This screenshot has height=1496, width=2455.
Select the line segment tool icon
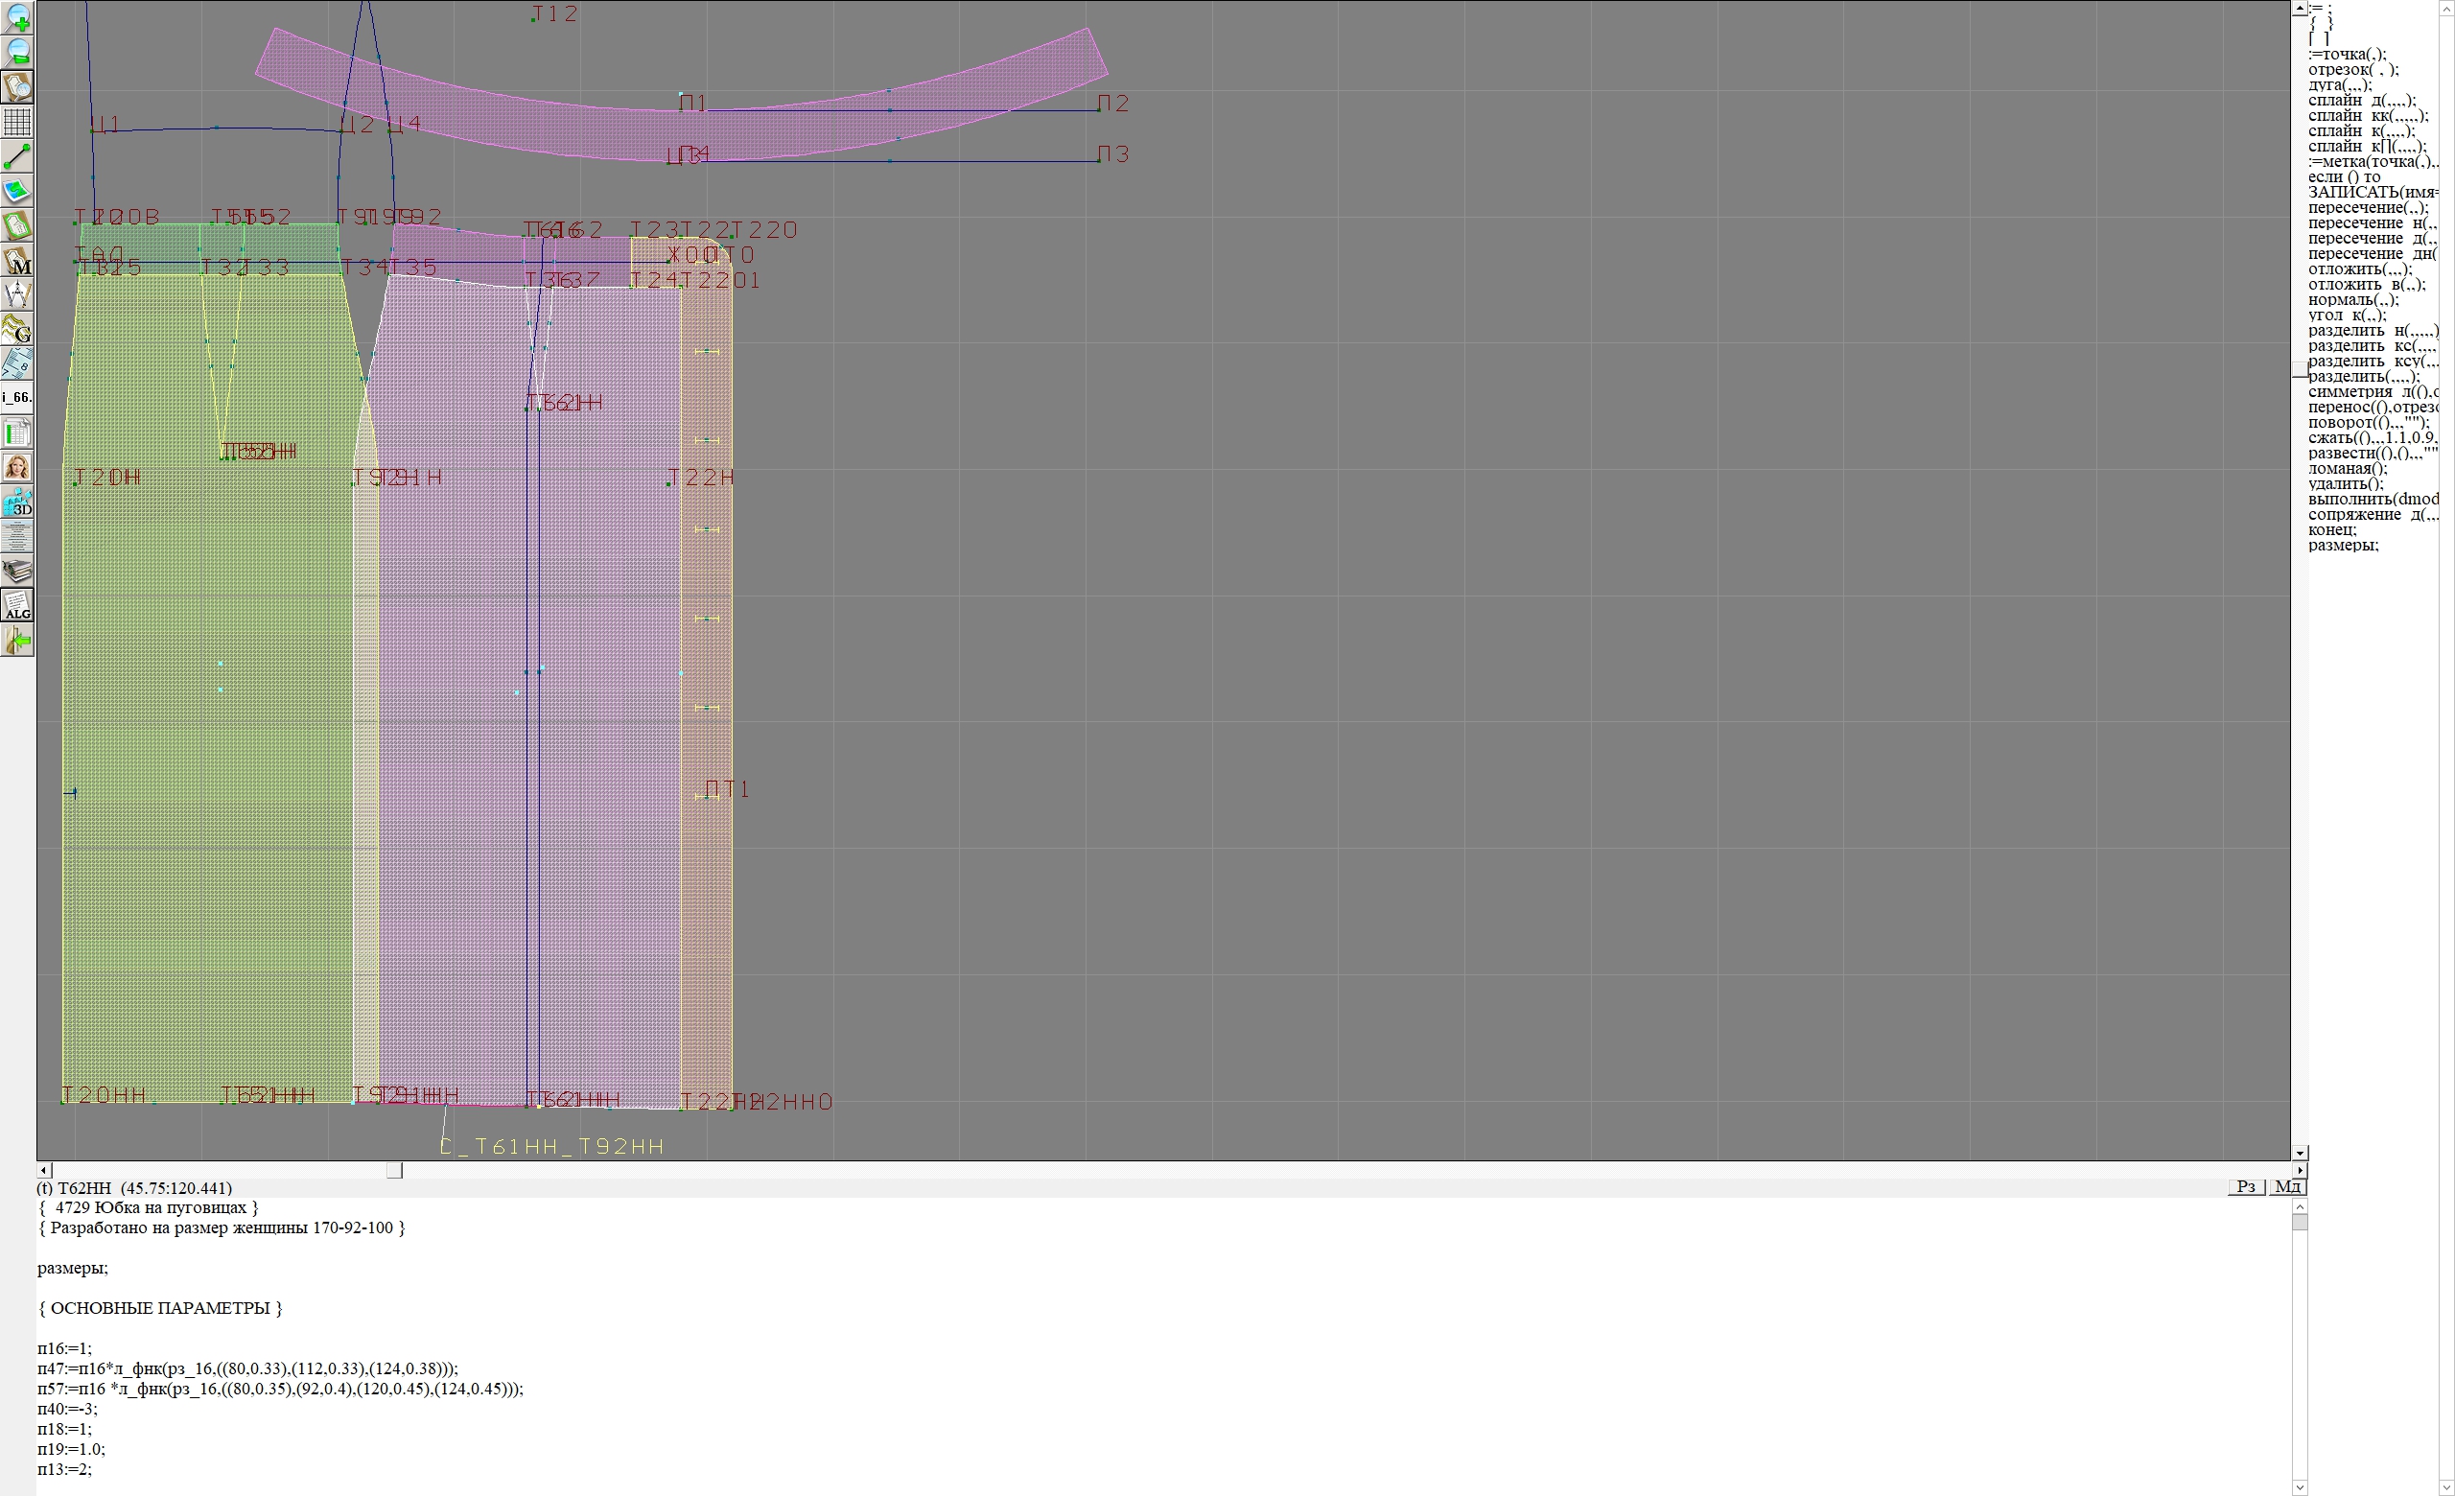tap(17, 156)
